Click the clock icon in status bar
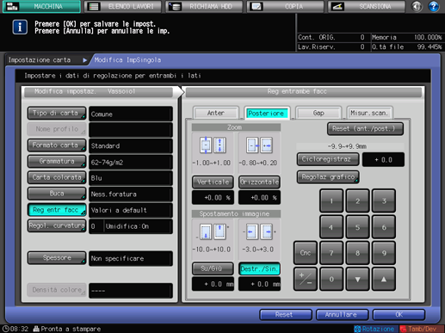 coord(5,329)
